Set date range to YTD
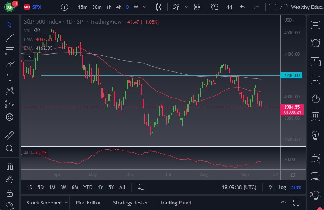This screenshot has height=210, width=324. tap(88, 187)
